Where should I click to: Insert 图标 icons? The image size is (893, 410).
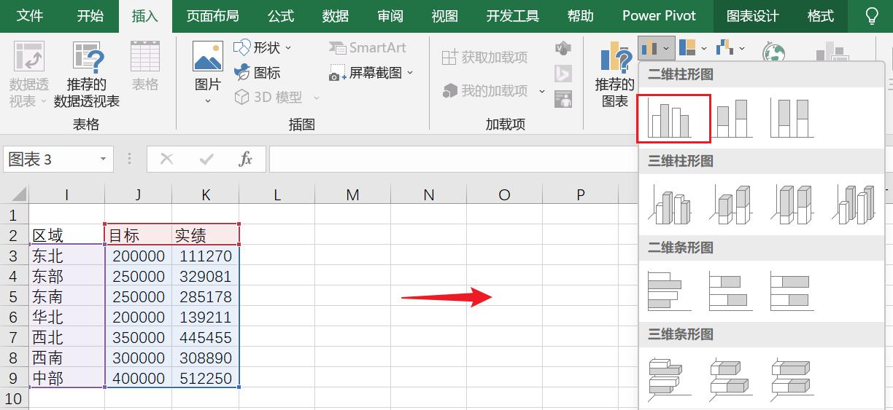pyautogui.click(x=257, y=73)
